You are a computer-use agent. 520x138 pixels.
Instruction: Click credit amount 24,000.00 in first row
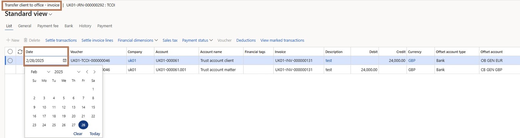(x=397, y=61)
